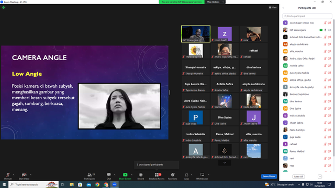The height and width of the screenshot is (188, 335).
Task: Click the Start Video camera icon
Action: (24, 175)
